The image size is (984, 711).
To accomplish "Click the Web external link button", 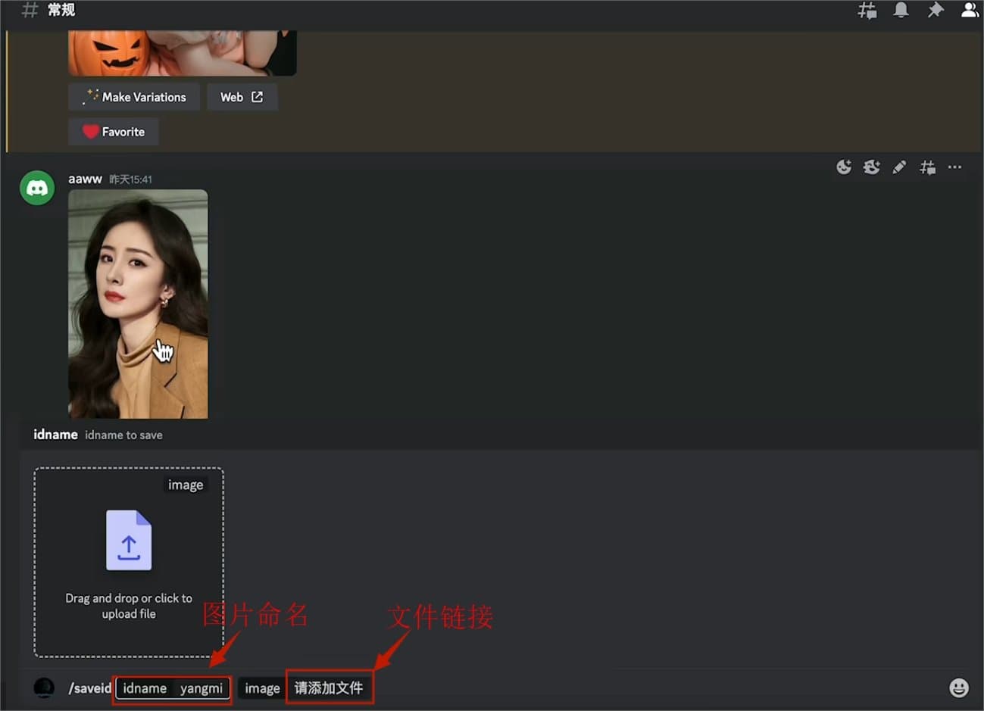I will click(x=242, y=97).
